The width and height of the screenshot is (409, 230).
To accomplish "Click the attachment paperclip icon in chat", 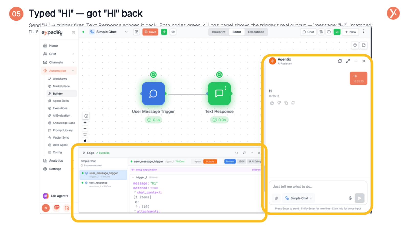I will (276, 198).
